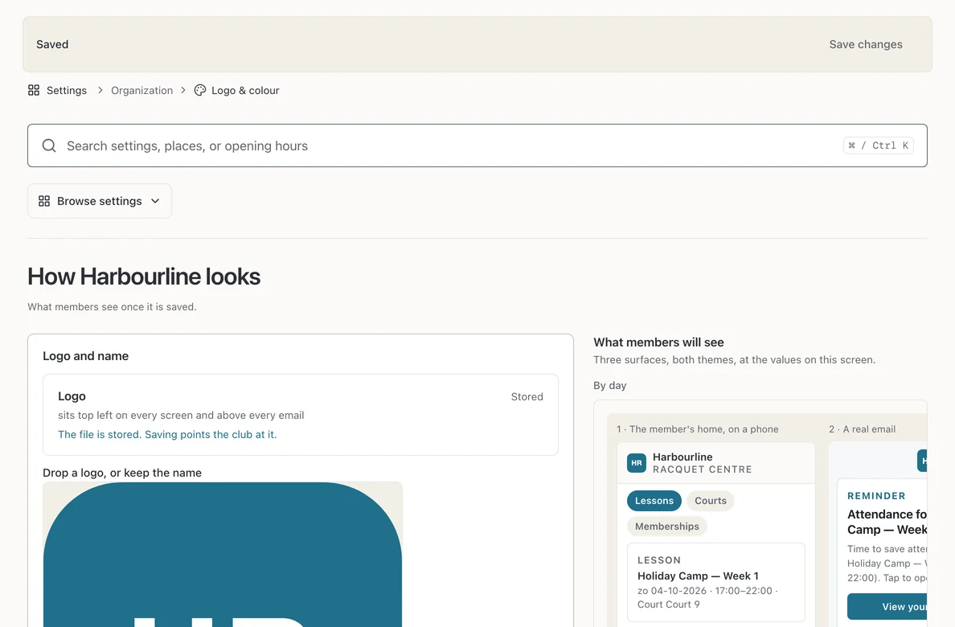Click 'The file is stored' notice text
The width and height of the screenshot is (955, 627).
[x=167, y=434]
